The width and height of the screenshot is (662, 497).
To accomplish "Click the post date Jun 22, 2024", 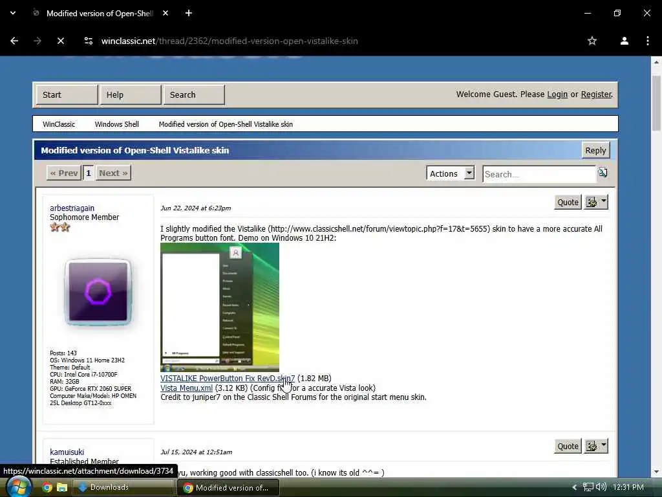I will click(x=195, y=208).
